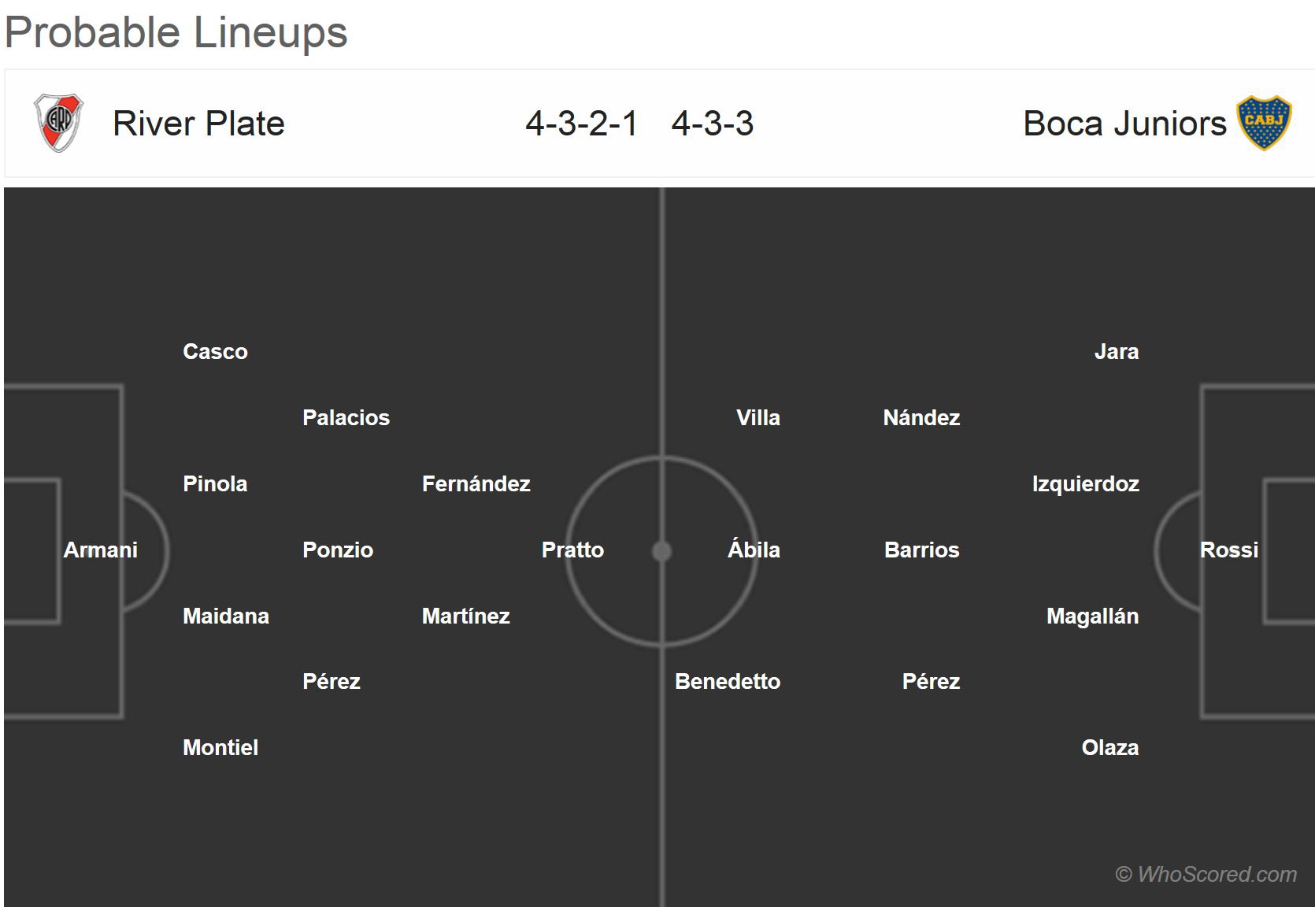This screenshot has width=1315, height=907.
Task: Click striker Pratto's name
Action: 572,550
